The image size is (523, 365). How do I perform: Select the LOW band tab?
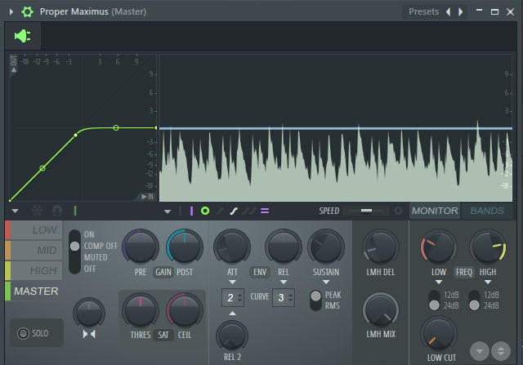34,230
